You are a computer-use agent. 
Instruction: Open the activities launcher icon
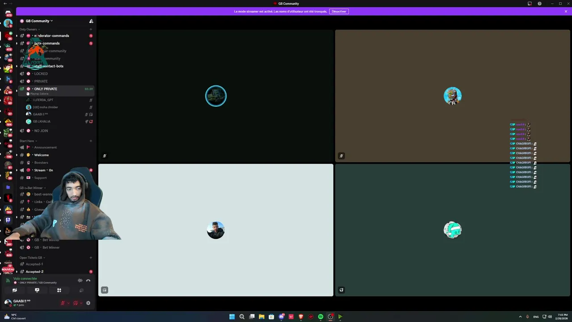pyautogui.click(x=59, y=290)
